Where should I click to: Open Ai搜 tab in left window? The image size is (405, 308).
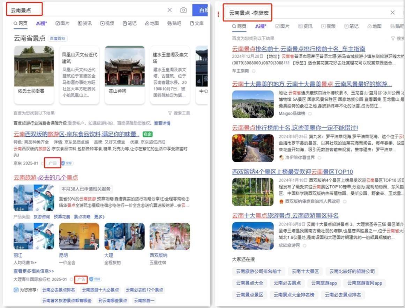[41, 23]
